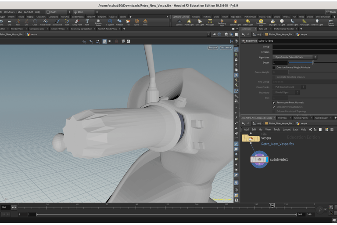The width and height of the screenshot is (337, 225).
Task: Click the Spray Paint shelf tool
Action: [77, 22]
